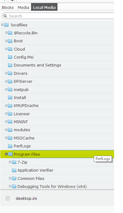Click the magnifier icon in search box
Viewport: 123px width, 213px height.
click(x=5, y=16)
